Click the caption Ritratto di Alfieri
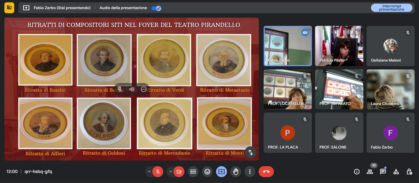Image resolution: width=419 pixels, height=183 pixels. pyautogui.click(x=45, y=153)
